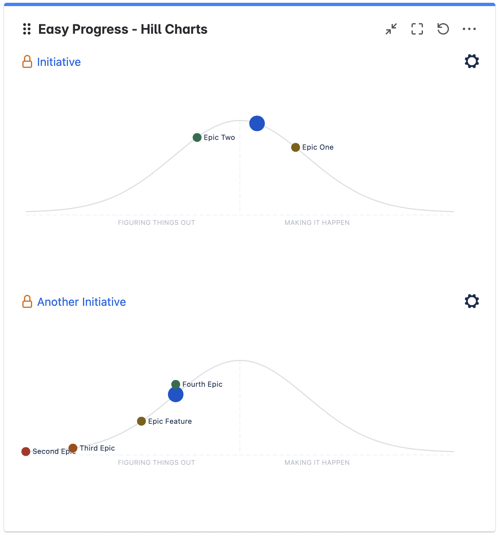Expand gadget to full screen
Screen dimensions: 501x536
417,29
